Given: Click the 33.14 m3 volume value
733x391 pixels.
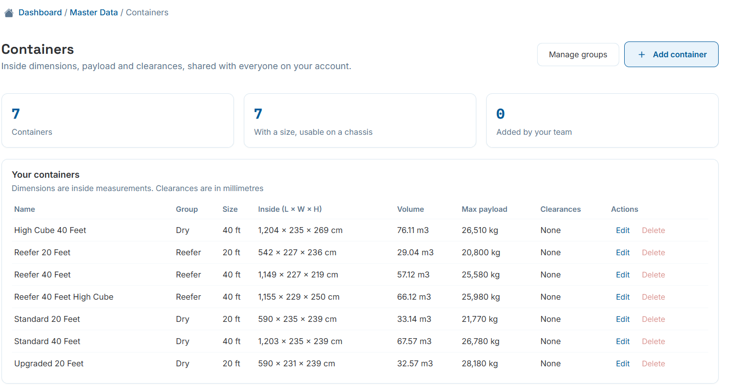Looking at the screenshot, I should click(414, 319).
